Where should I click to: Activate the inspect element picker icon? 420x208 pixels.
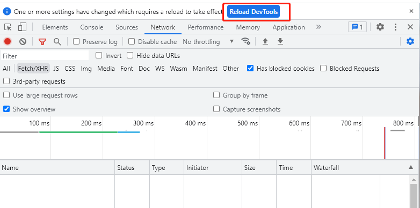pyautogui.click(x=8, y=27)
